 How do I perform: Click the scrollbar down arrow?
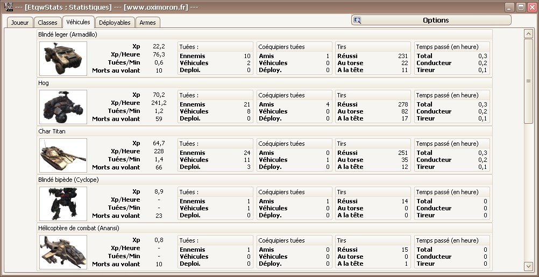coord(528,266)
